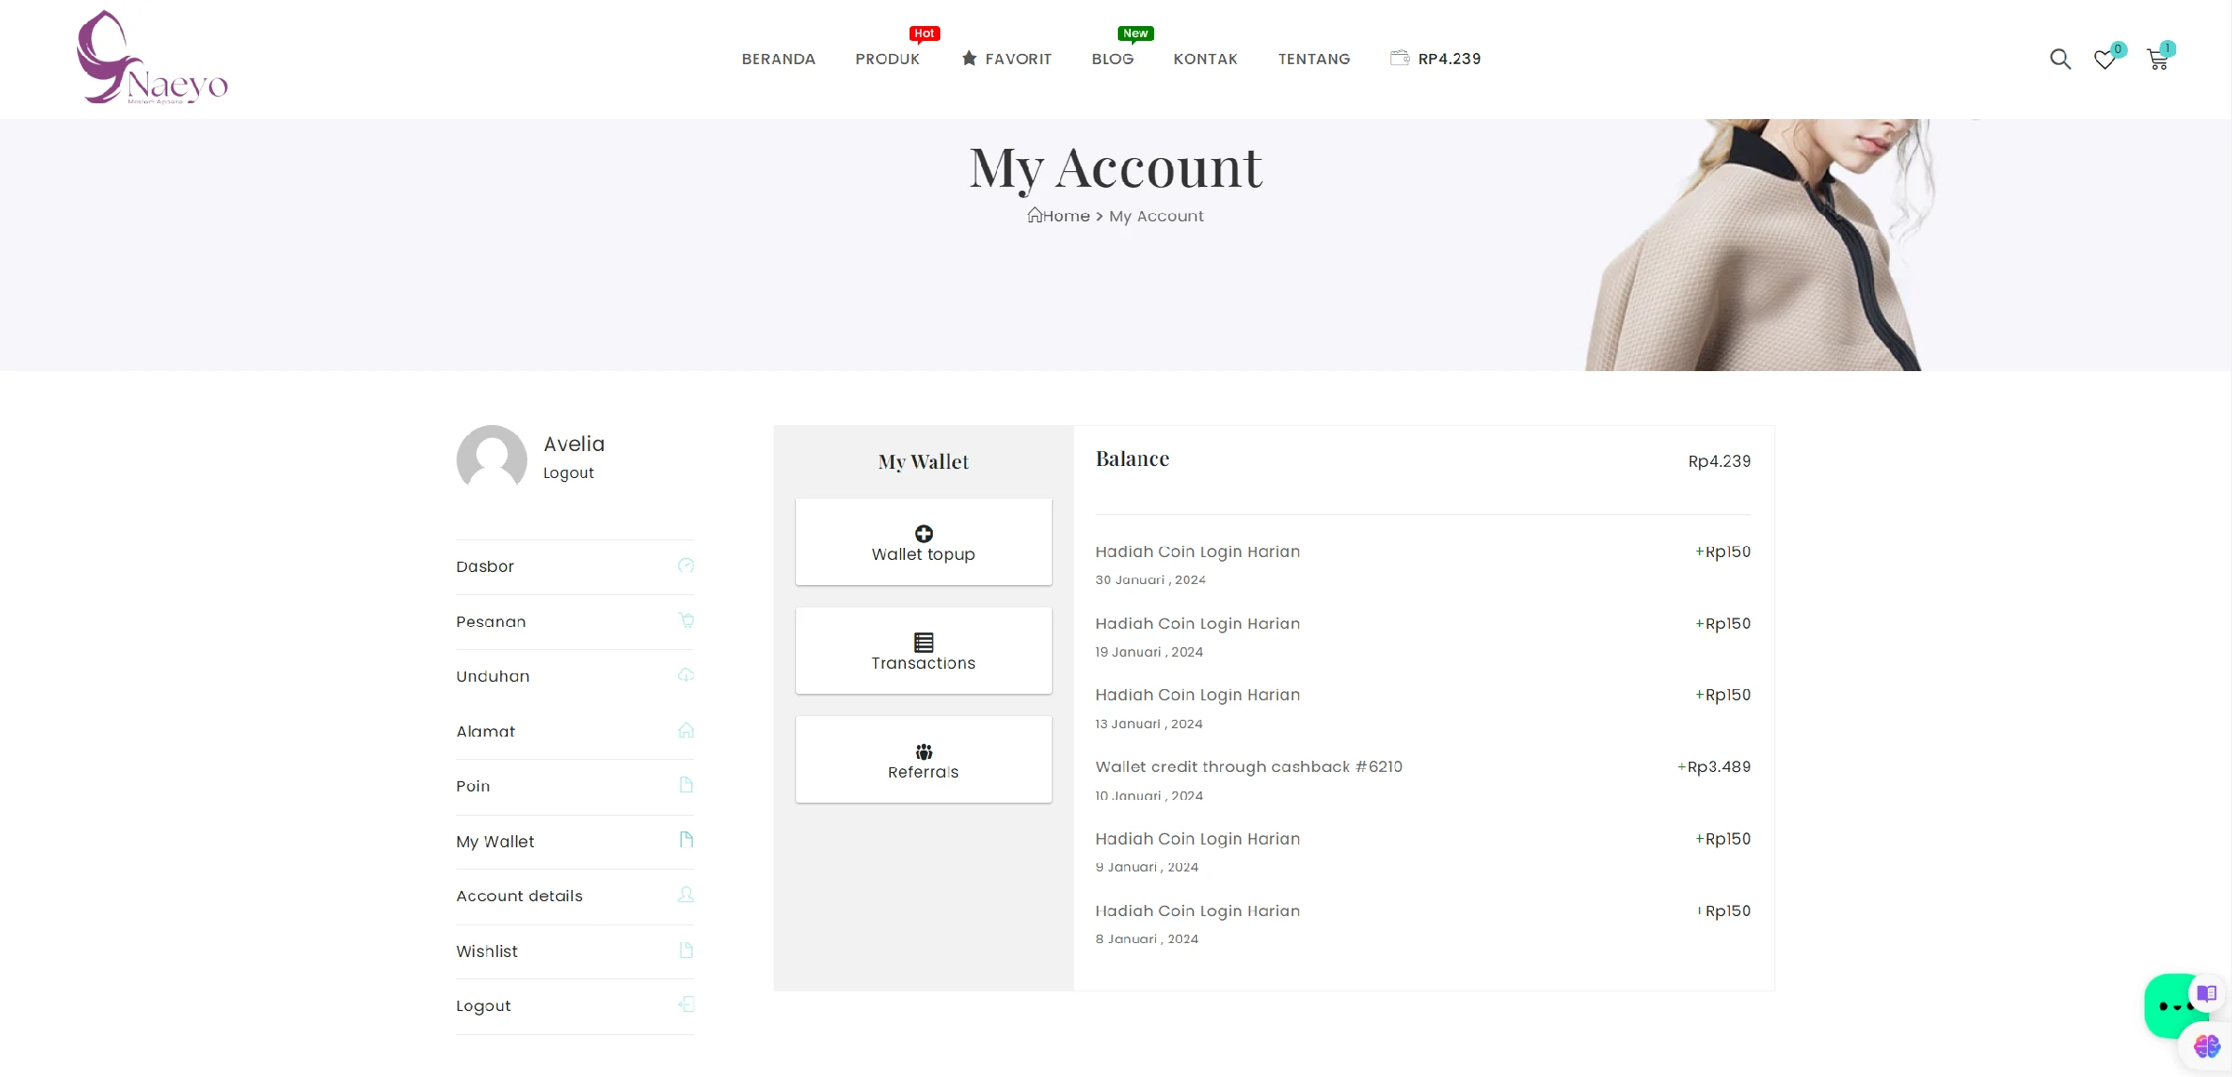
Task: Click the Referrals button
Action: tap(923, 759)
